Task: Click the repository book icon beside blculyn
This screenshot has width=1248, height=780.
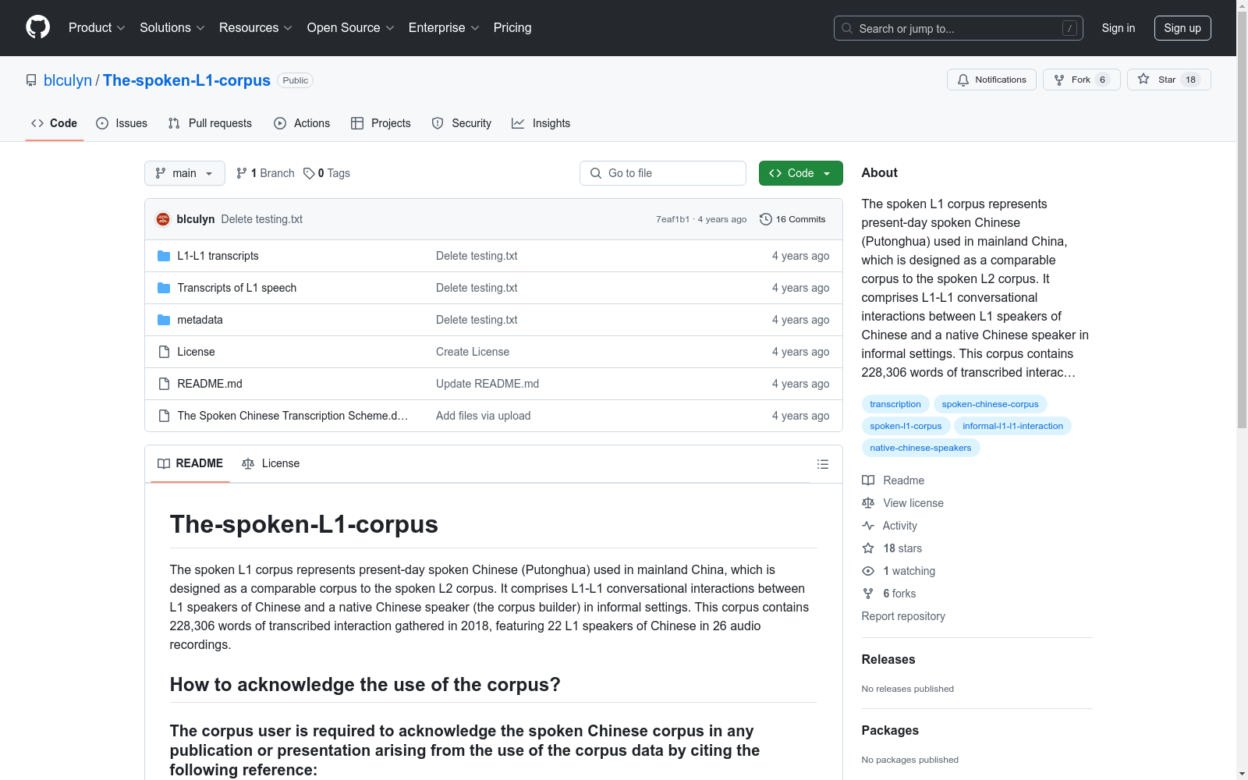Action: click(x=31, y=80)
